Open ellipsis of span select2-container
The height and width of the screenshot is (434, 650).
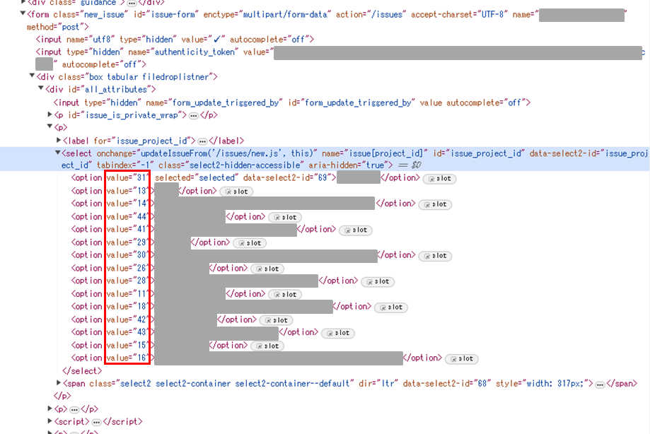tap(600, 385)
